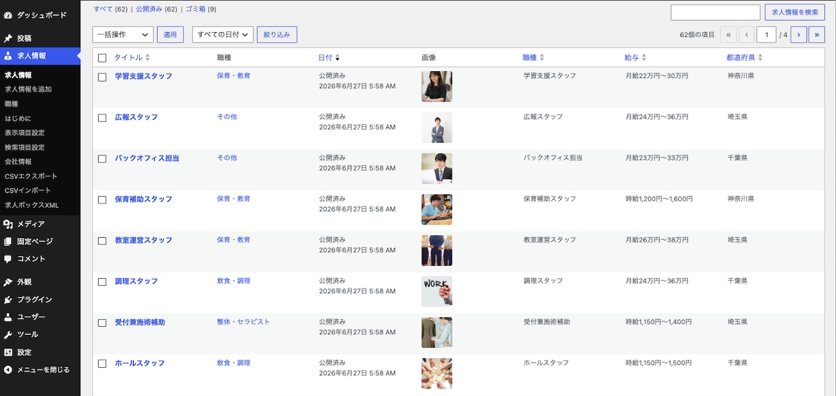This screenshot has height=396, width=836.
Task: Open the 学習支援スタッフ job title link
Action: (143, 76)
